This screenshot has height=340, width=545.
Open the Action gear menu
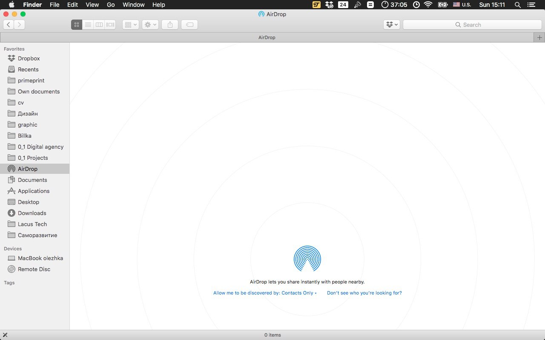click(150, 25)
